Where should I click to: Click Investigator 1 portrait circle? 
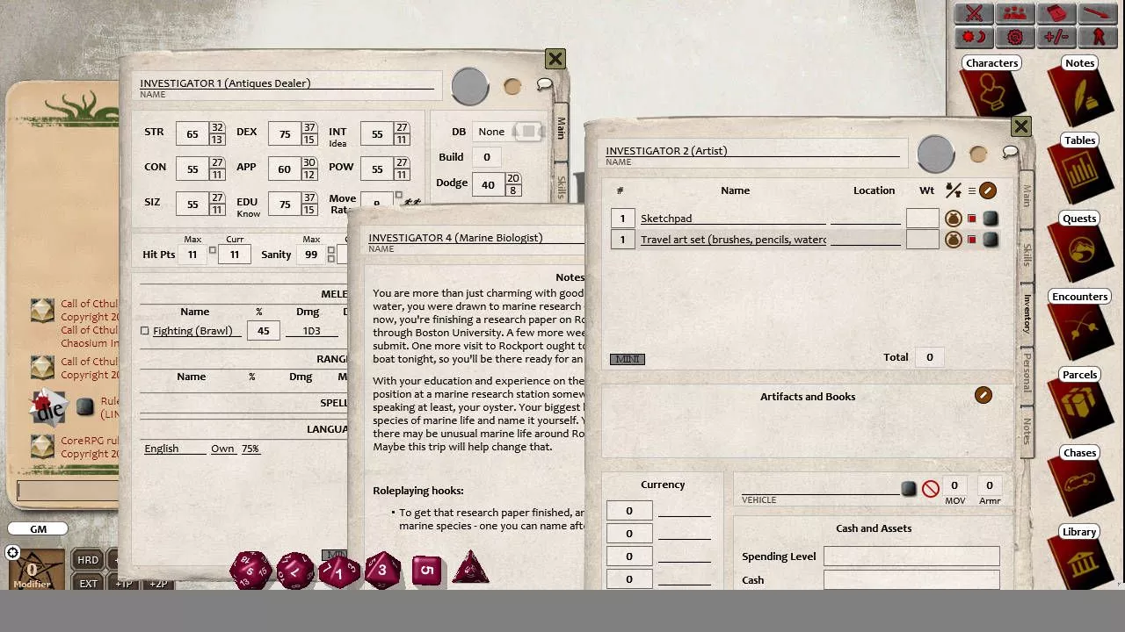click(470, 86)
